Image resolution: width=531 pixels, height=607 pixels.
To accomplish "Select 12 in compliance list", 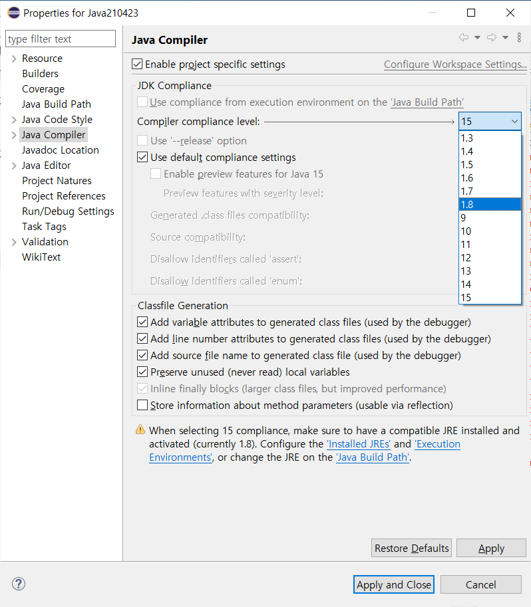I will (490, 258).
